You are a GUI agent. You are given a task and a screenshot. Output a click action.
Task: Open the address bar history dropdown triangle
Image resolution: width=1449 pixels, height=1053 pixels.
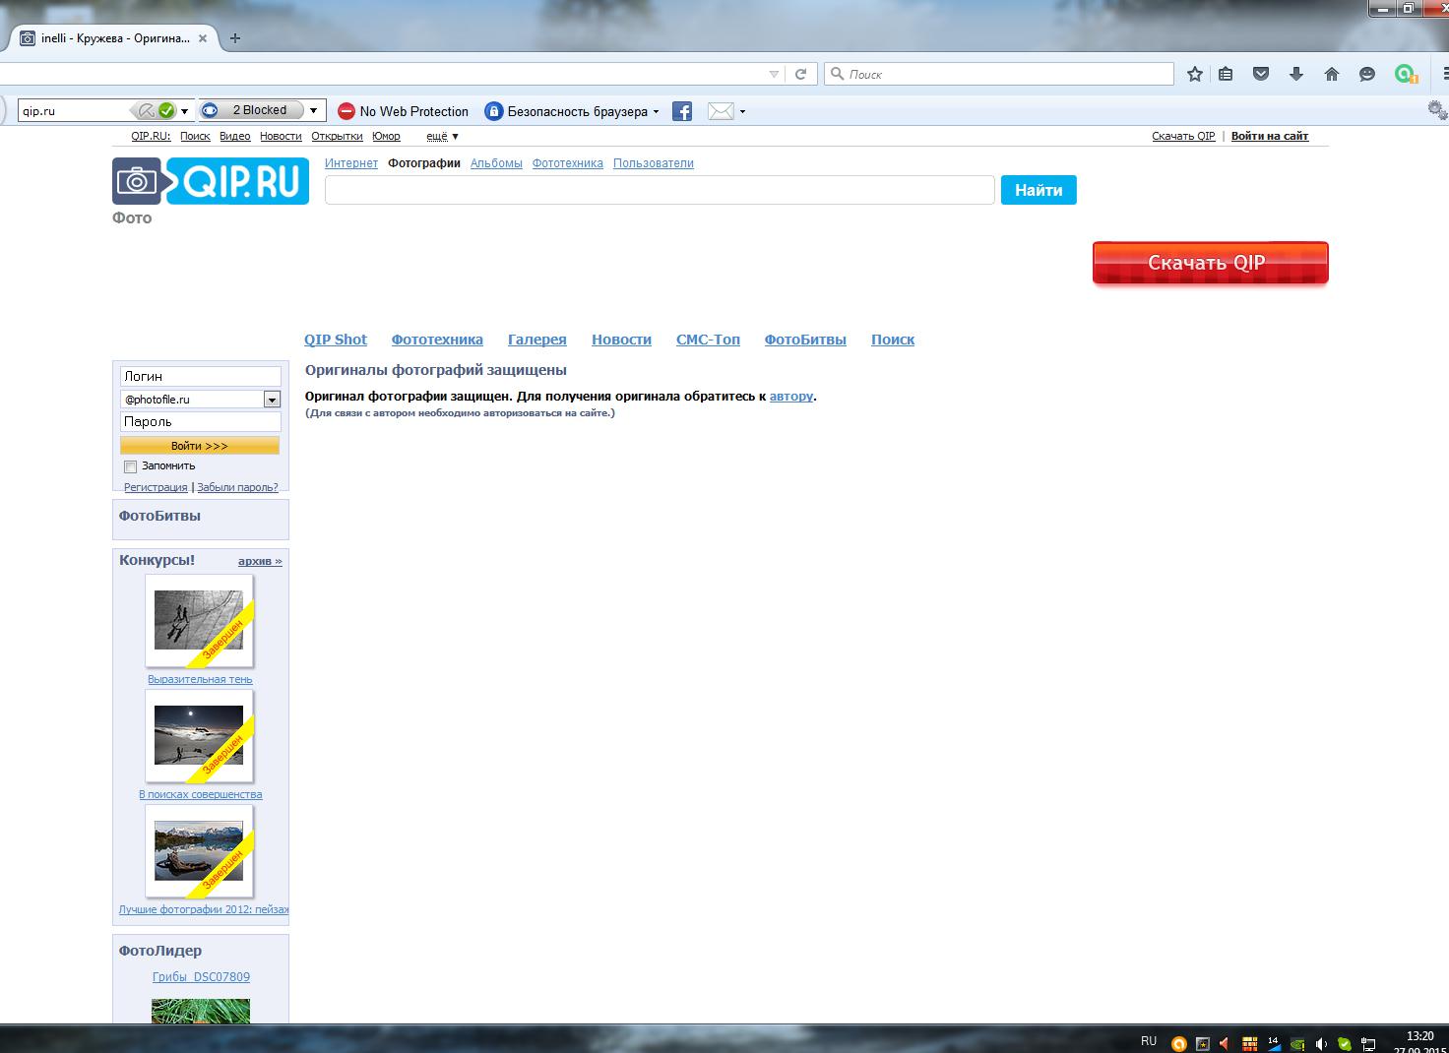[774, 74]
